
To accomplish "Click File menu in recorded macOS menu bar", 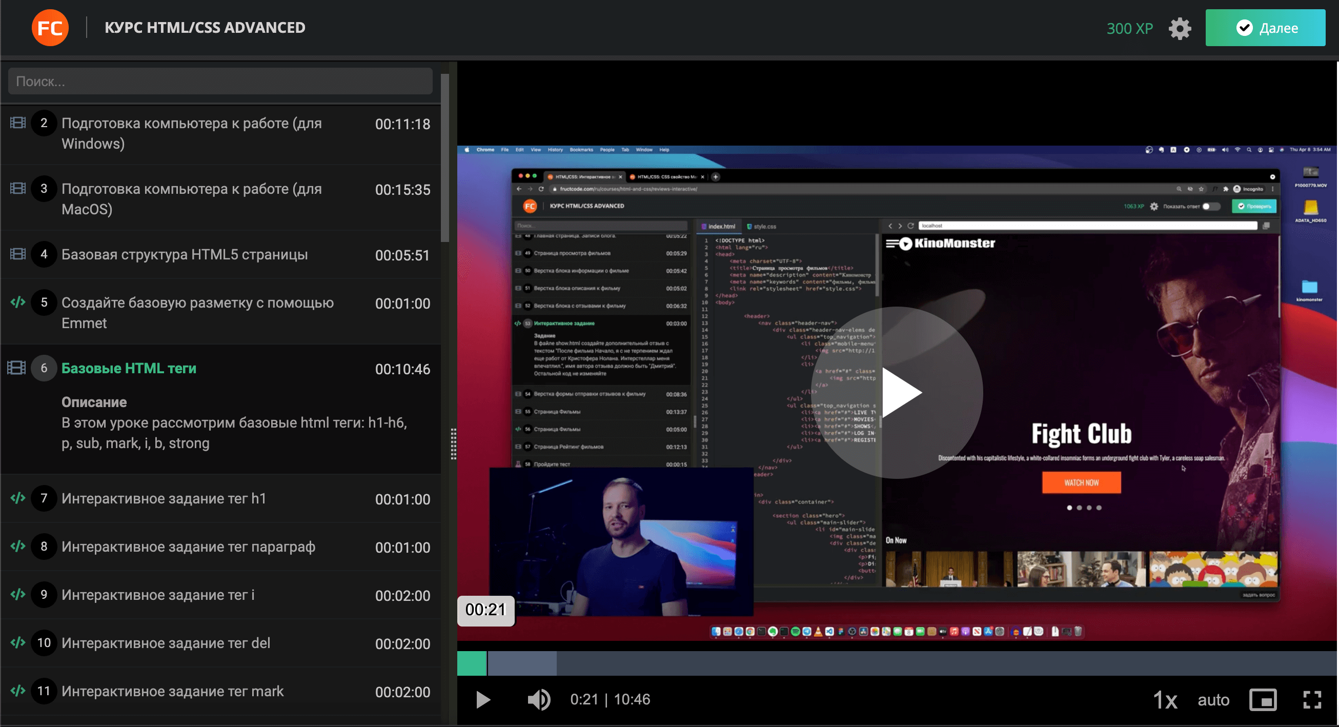I will click(x=504, y=150).
